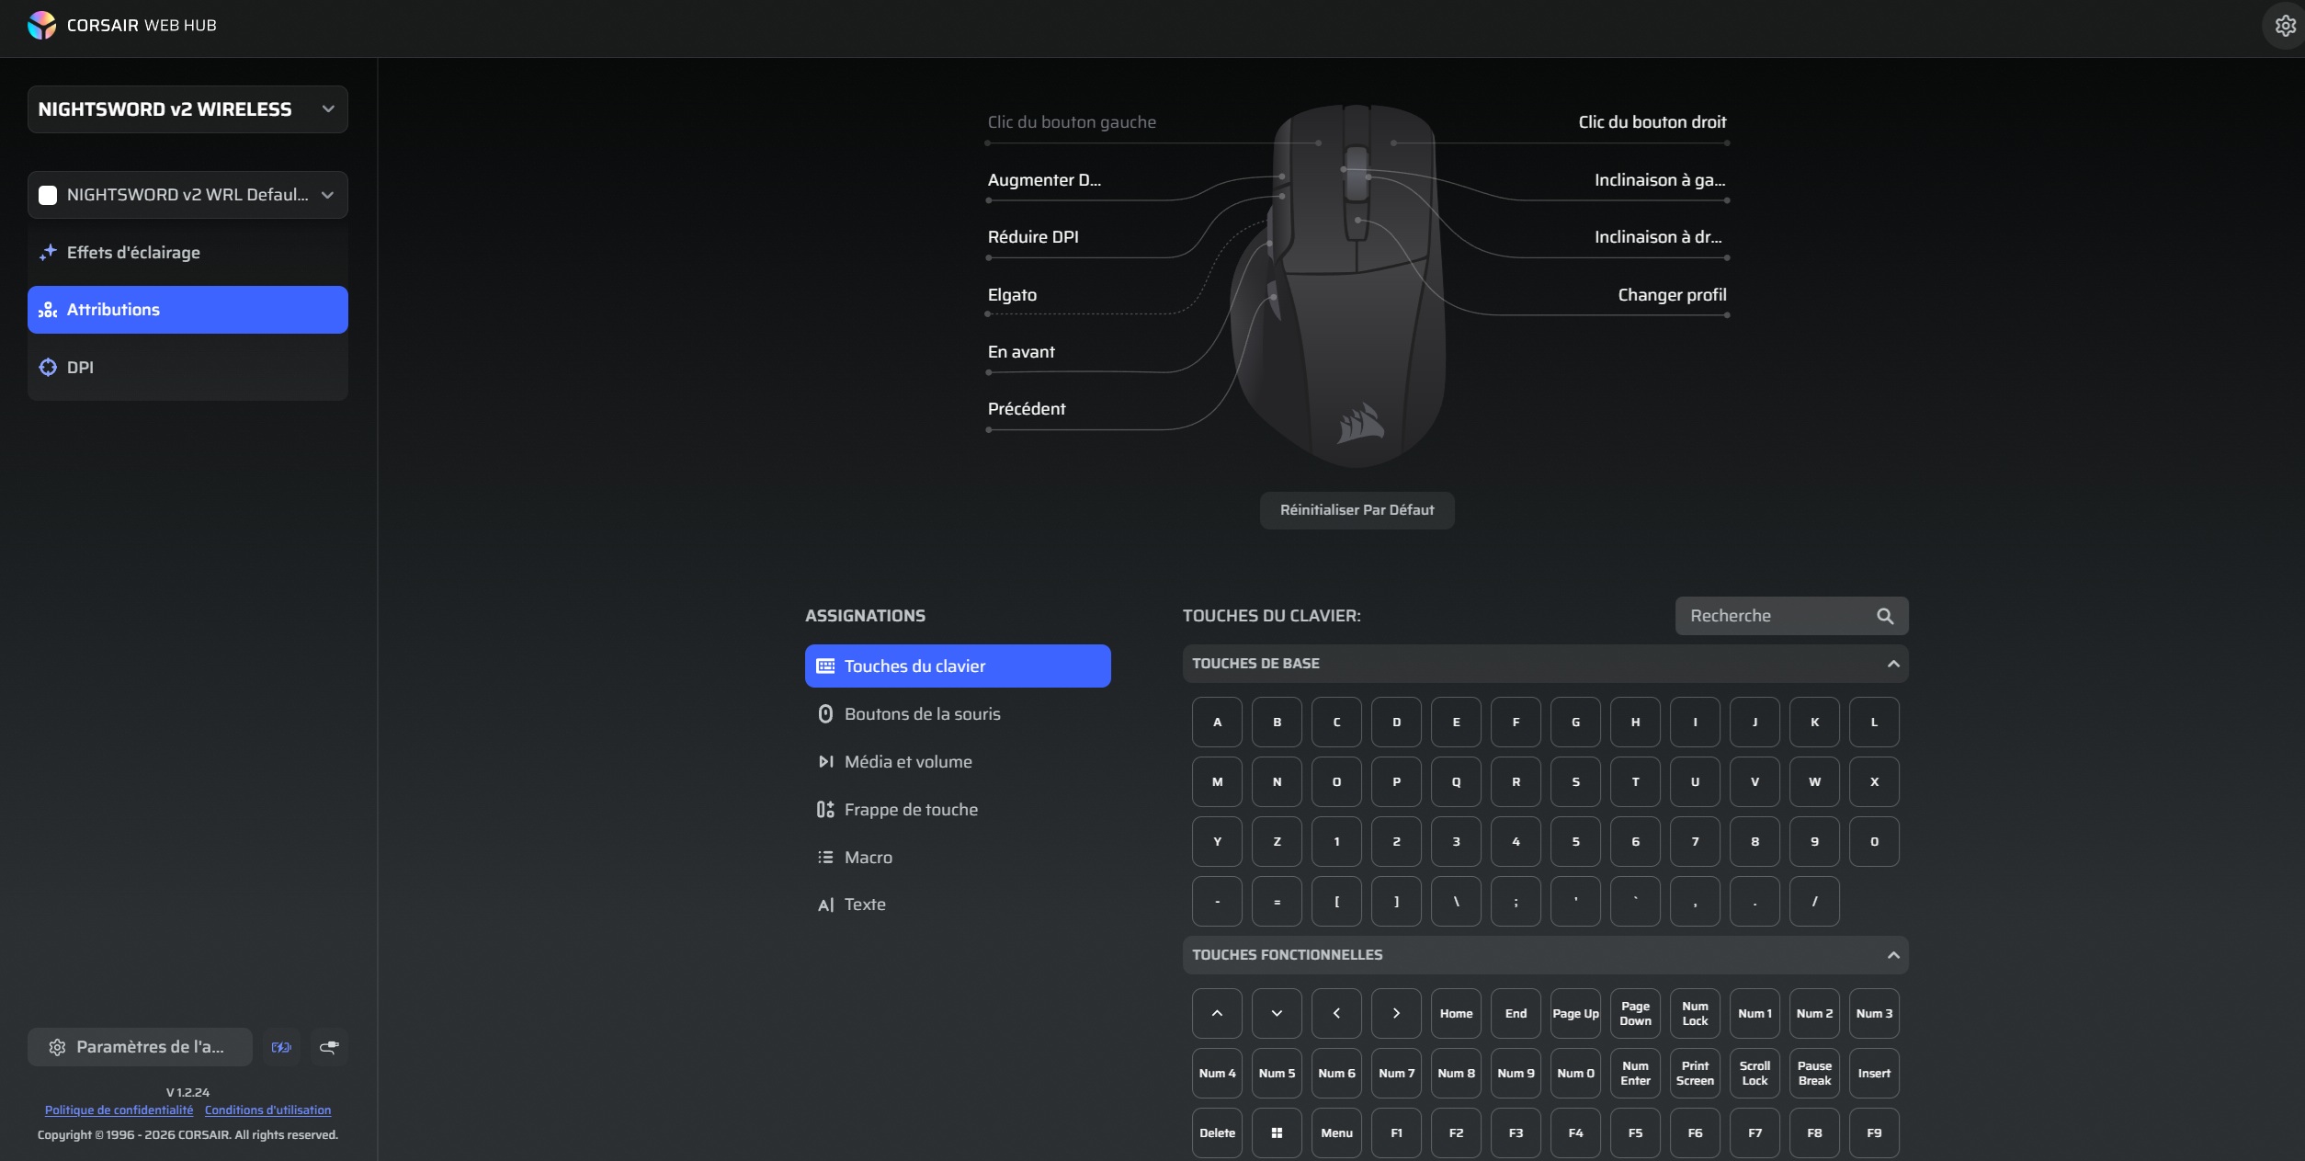The image size is (2305, 1161).
Task: Select the Windows logo key
Action: tap(1277, 1133)
